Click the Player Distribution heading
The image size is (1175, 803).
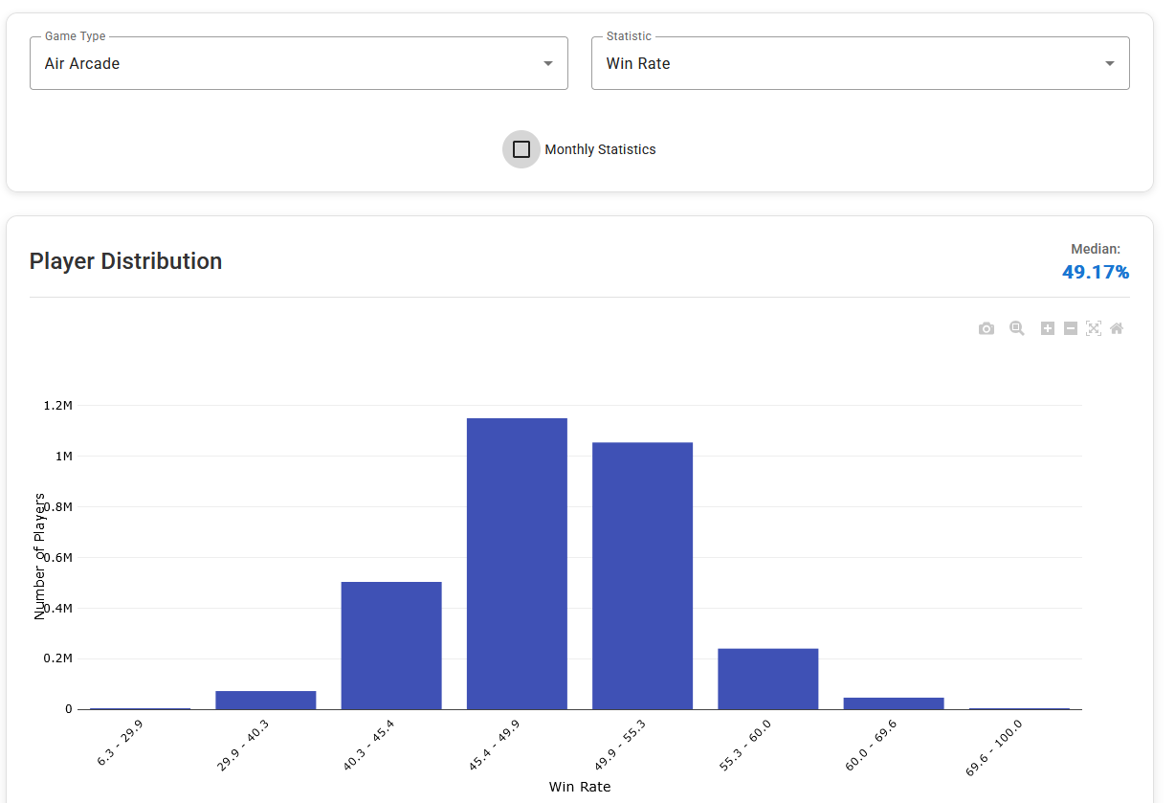125,261
